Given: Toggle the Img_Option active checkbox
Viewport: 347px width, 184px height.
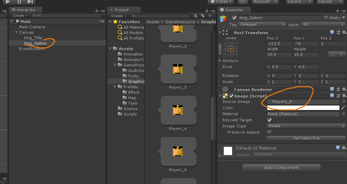Looking at the screenshot, I should point(234,18).
